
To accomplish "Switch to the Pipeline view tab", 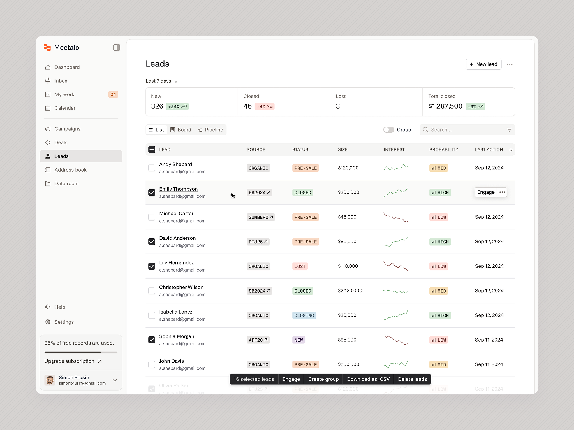I will (x=210, y=130).
